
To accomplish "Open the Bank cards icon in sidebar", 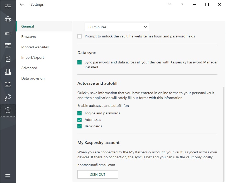I will (8, 46).
